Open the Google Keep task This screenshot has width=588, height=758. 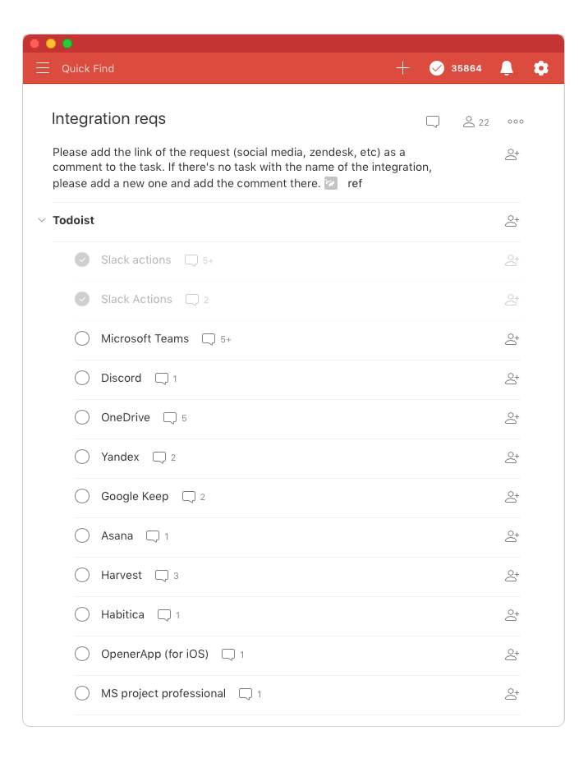[135, 496]
